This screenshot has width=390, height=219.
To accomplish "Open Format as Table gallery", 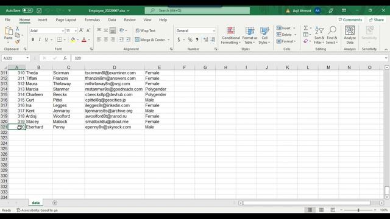I will tap(250, 35).
